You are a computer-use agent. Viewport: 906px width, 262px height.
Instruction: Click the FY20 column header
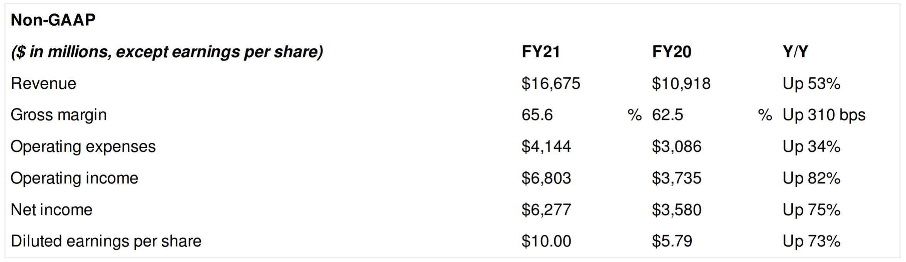coord(671,52)
